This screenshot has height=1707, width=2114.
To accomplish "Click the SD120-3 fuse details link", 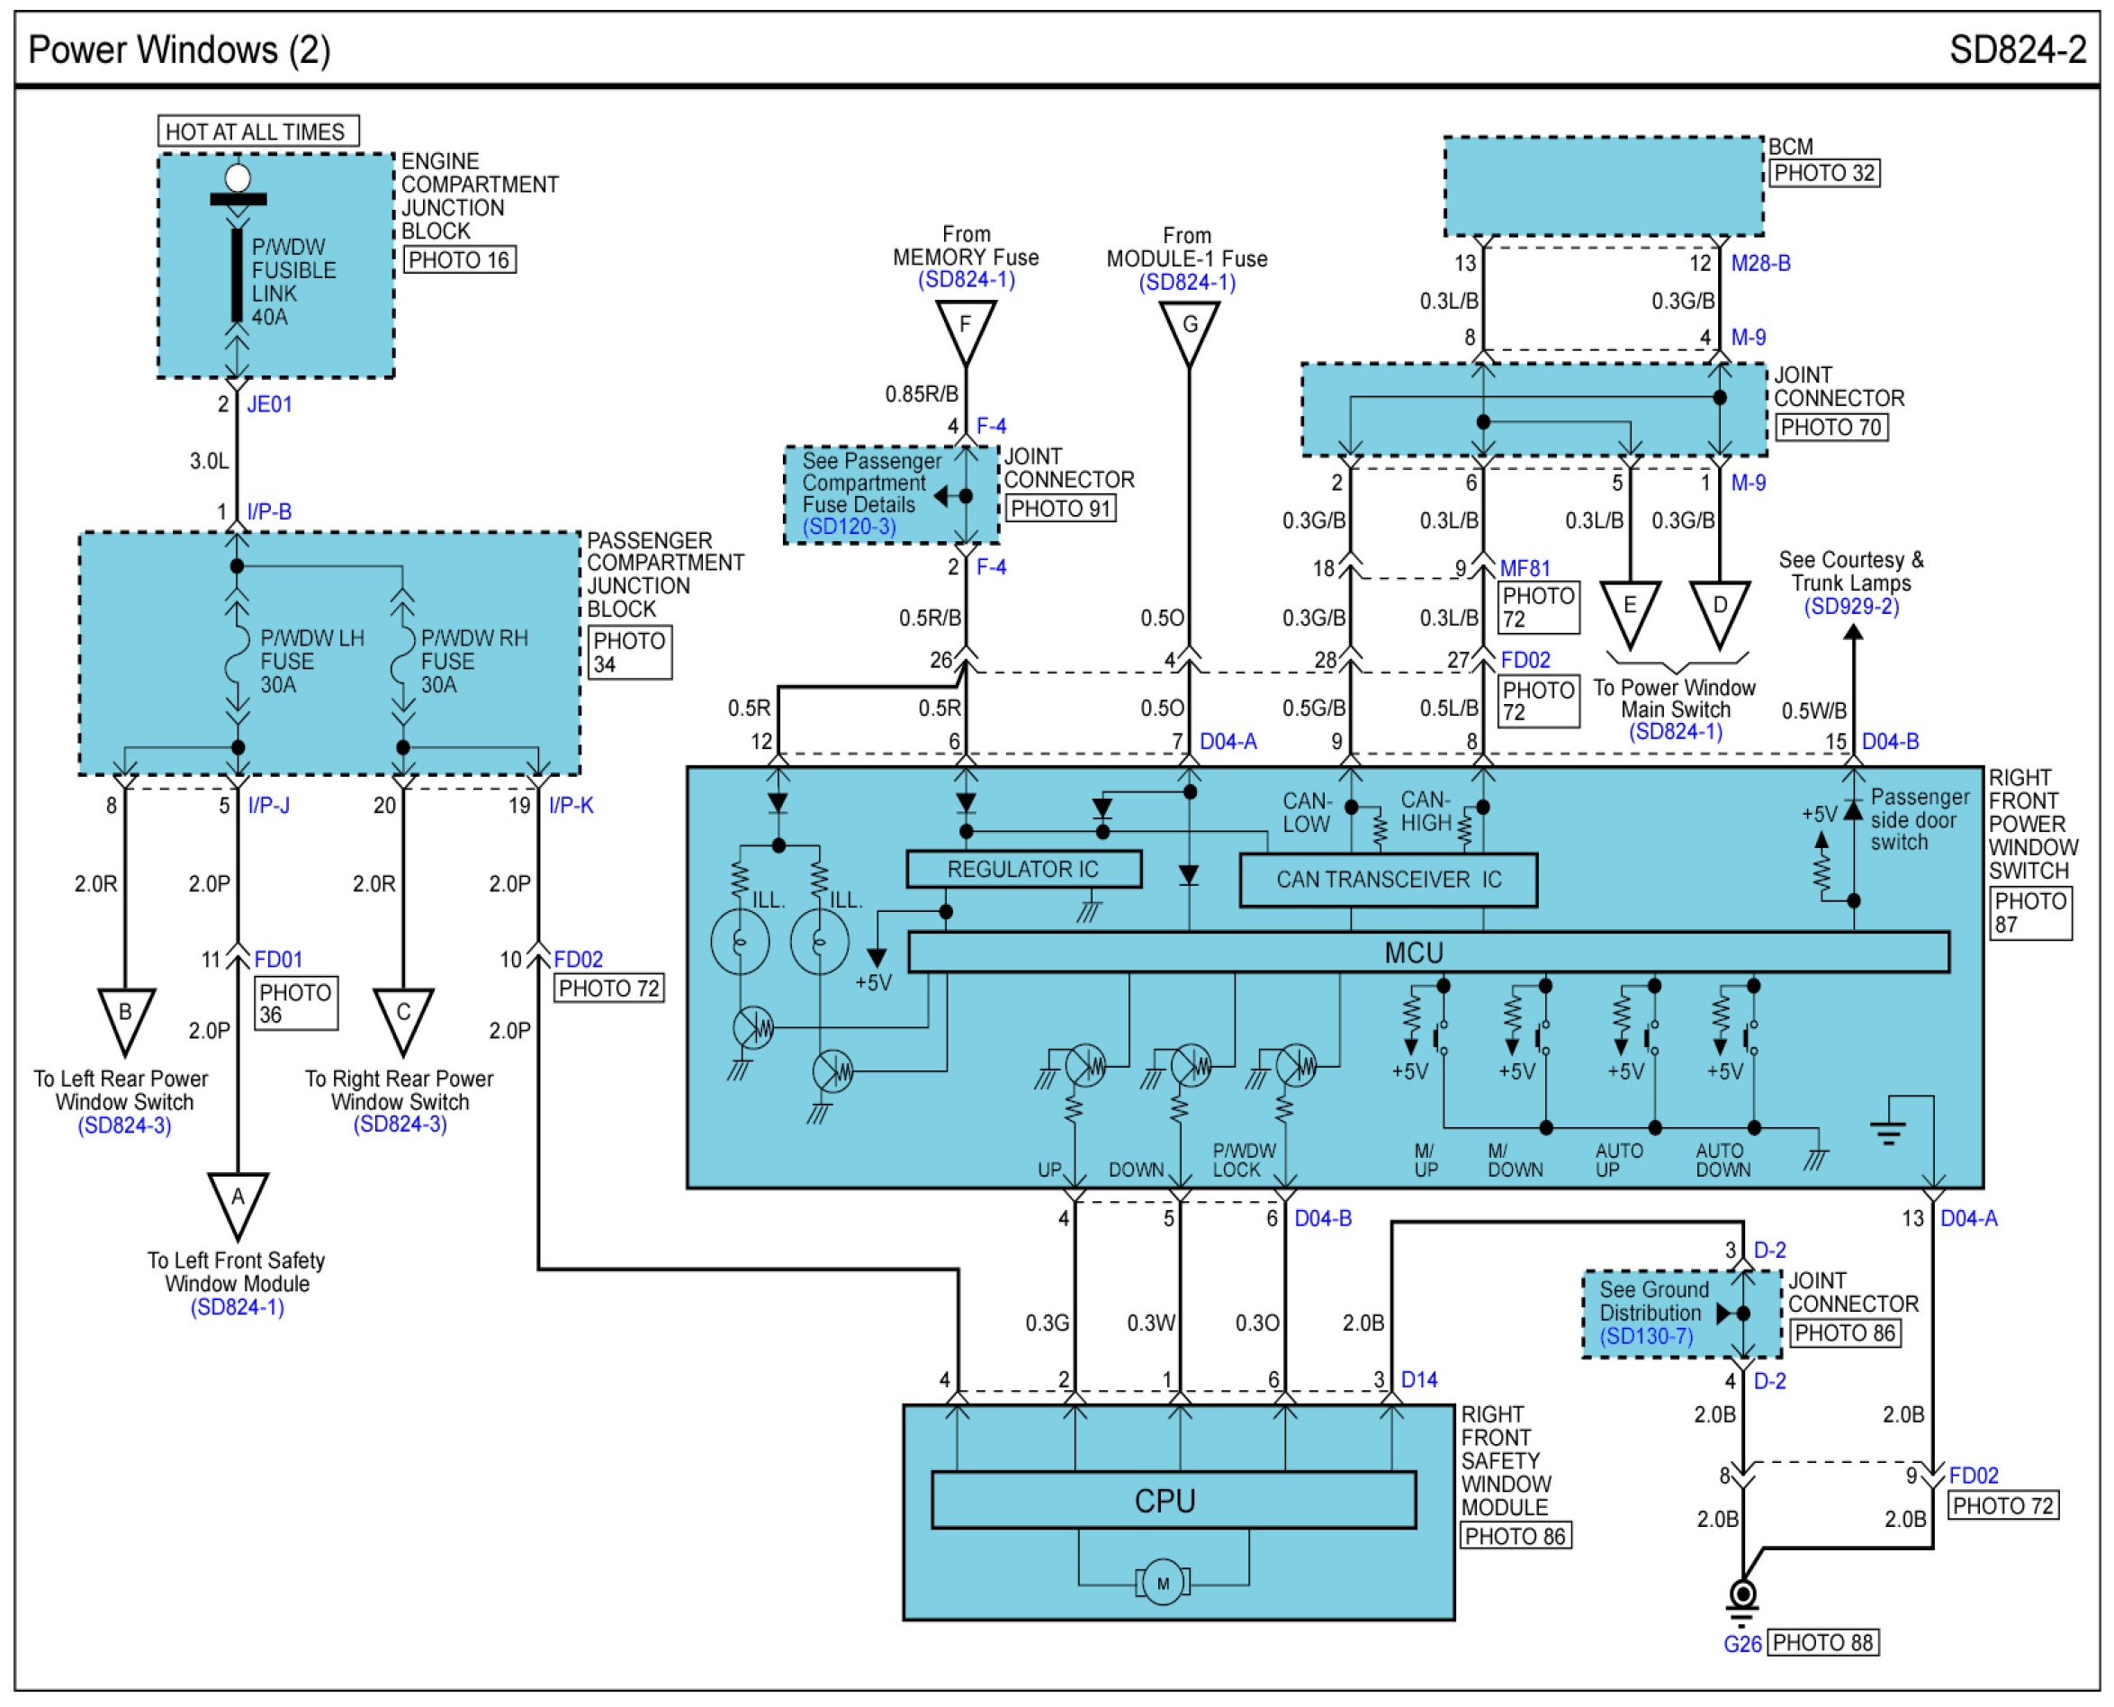I will coord(850,526).
